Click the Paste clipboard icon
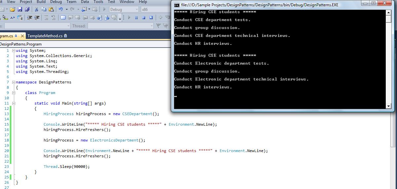Screen dimensions: 397x189 51,10
